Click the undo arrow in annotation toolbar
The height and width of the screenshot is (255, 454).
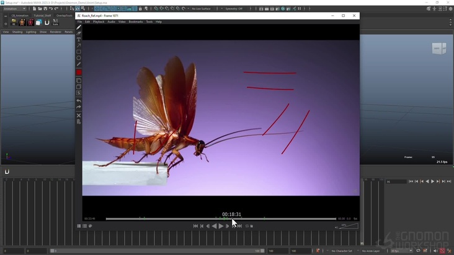(x=79, y=100)
